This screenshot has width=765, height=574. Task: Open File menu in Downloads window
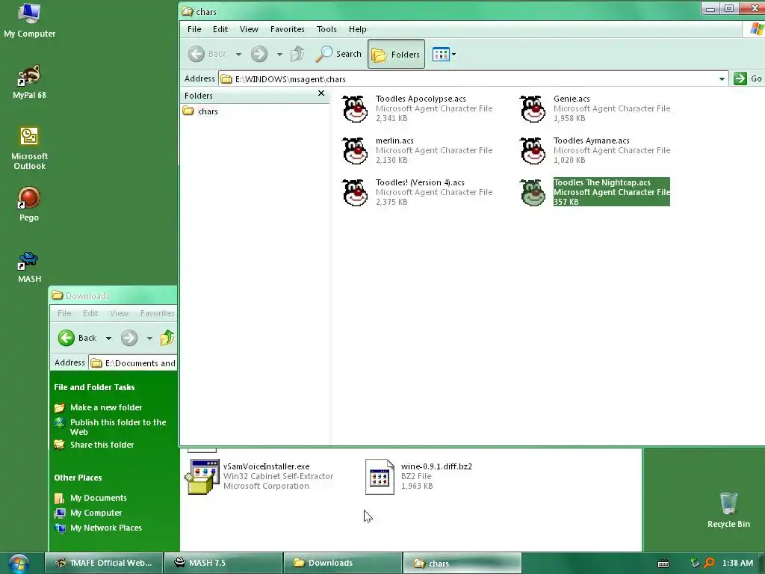(64, 313)
